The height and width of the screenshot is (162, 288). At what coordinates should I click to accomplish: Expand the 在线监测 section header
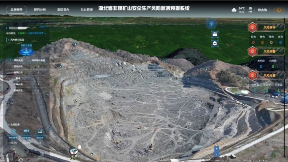[14, 124]
